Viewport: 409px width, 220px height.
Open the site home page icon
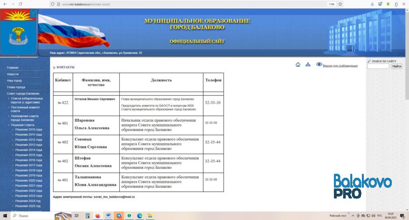pos(298,65)
